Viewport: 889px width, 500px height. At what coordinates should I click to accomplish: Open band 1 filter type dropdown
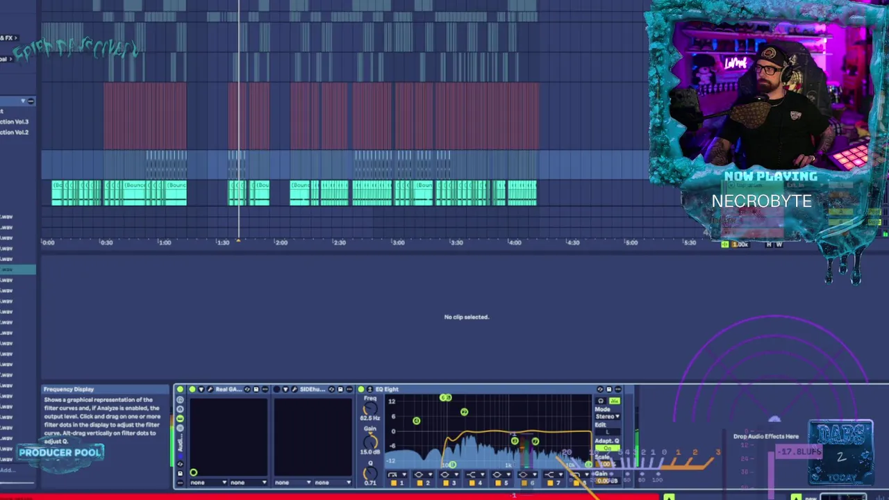[x=397, y=475]
